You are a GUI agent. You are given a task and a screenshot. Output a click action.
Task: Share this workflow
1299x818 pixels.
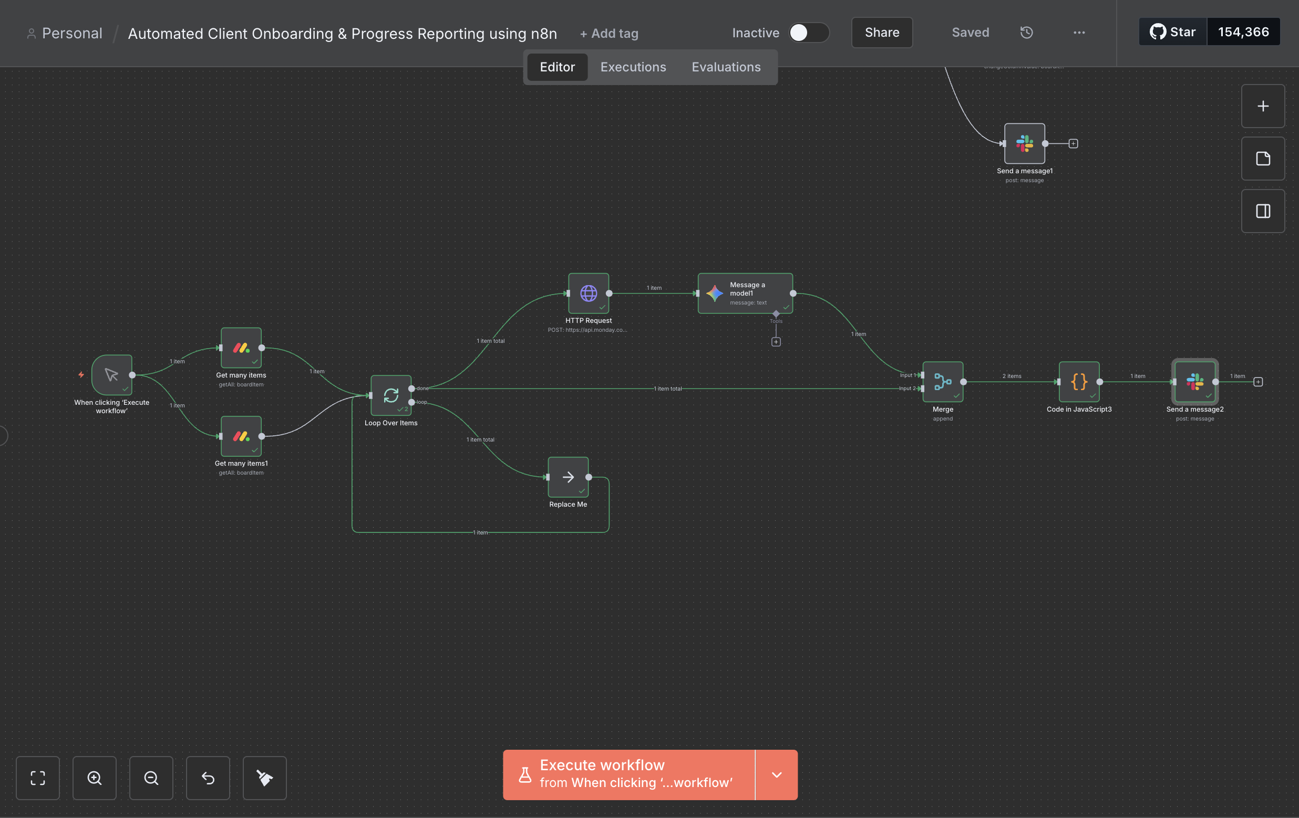(x=881, y=33)
